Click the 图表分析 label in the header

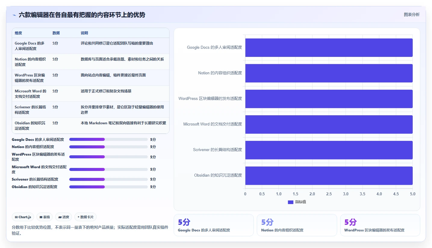pyautogui.click(x=412, y=15)
